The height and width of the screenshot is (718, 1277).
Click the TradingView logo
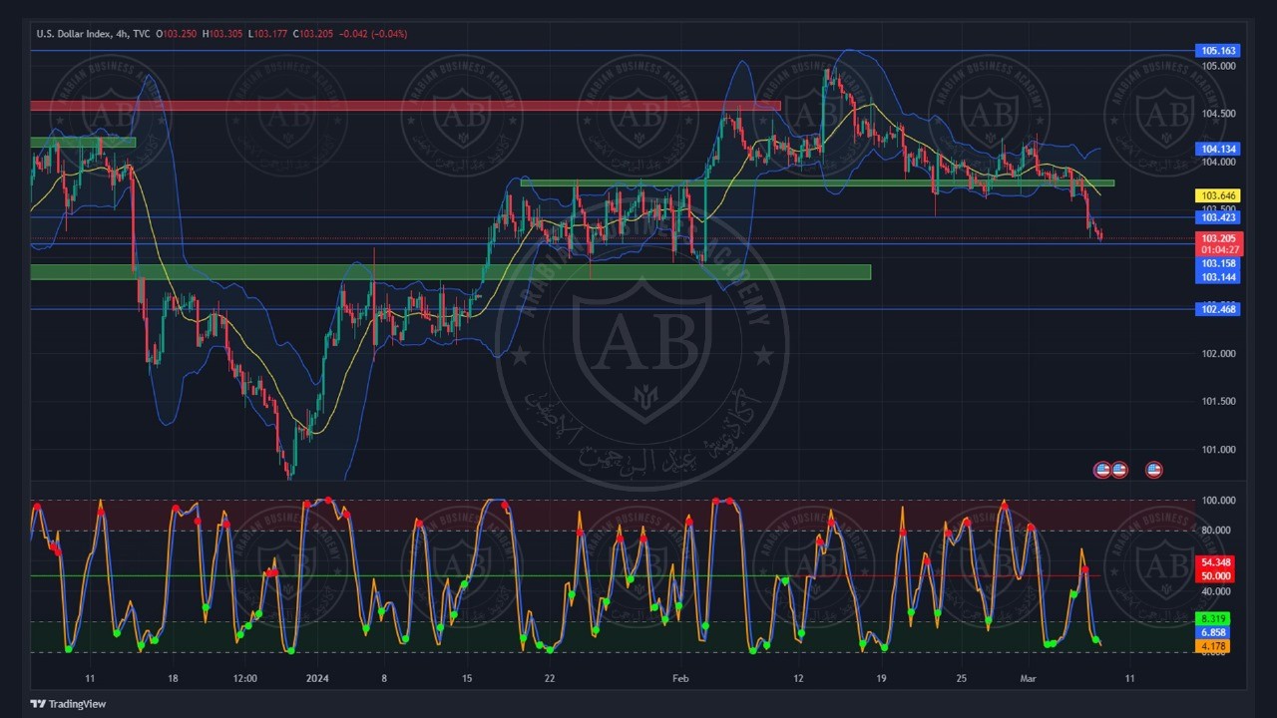(68, 704)
